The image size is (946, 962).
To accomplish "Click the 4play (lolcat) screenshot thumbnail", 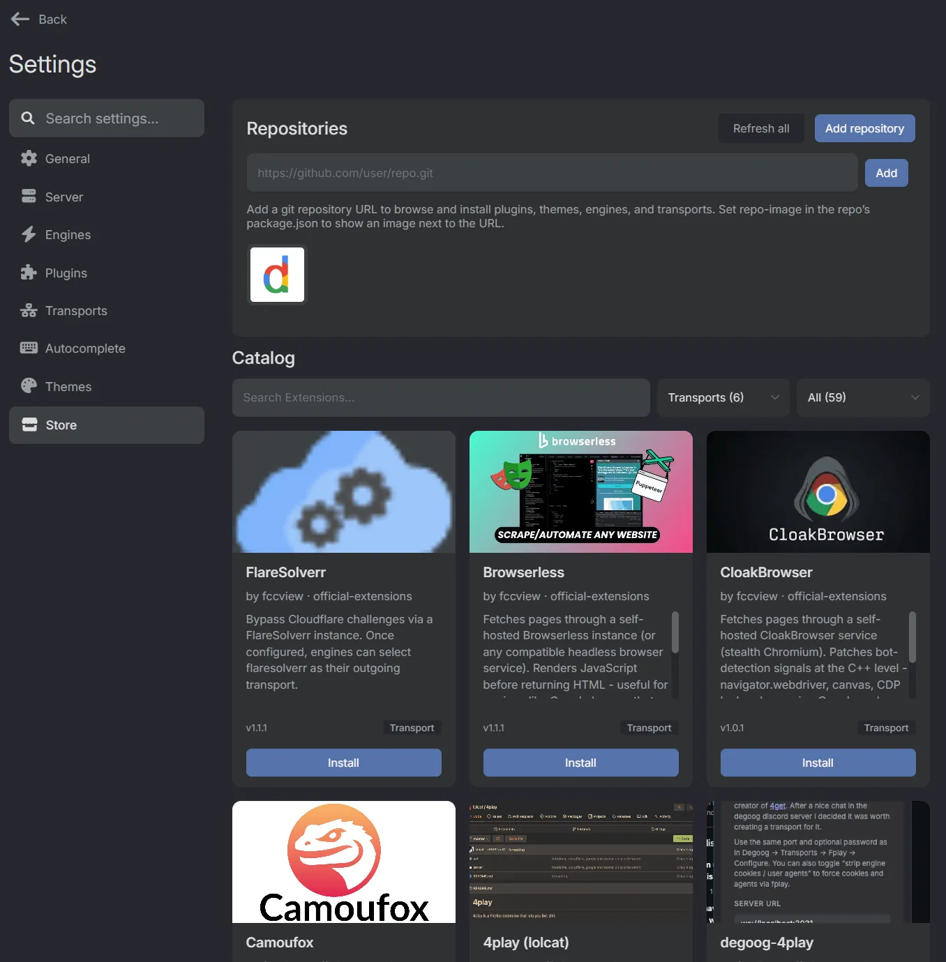I will point(581,862).
